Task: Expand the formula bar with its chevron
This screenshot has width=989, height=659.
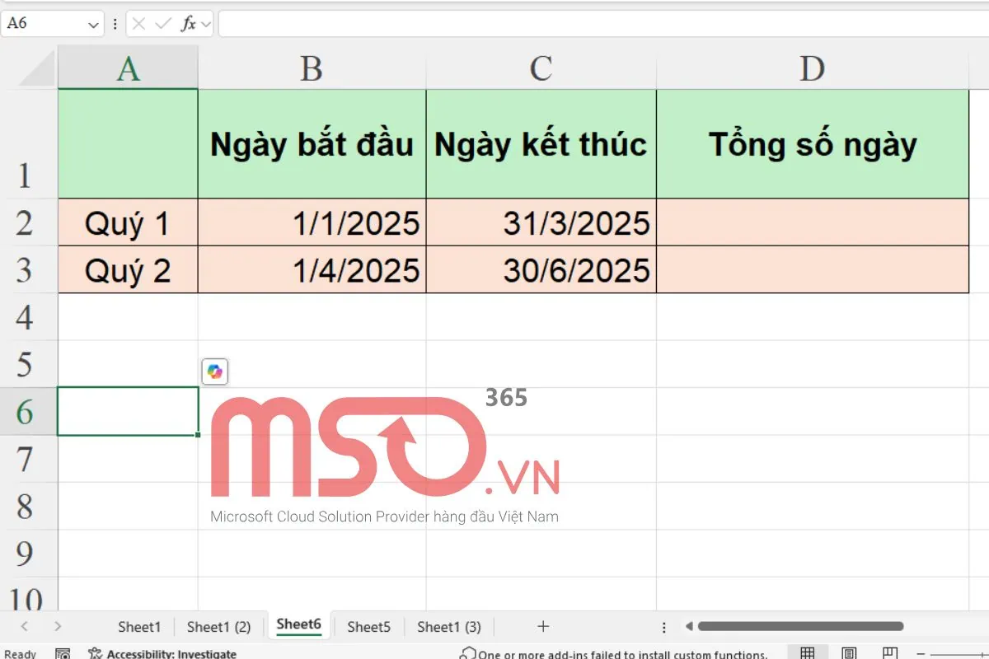Action: tap(205, 23)
